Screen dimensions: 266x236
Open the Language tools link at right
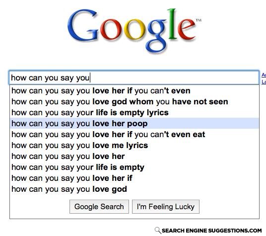(264, 82)
